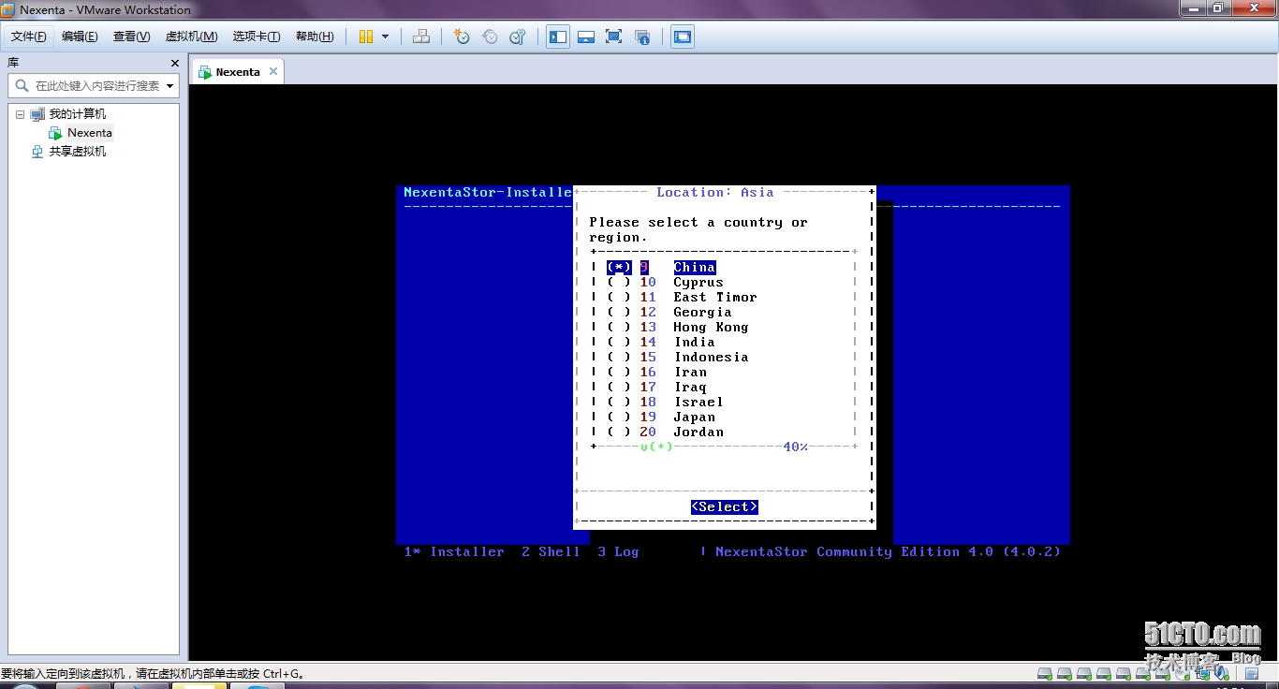Revert the virtual machine to snapshot
Screen dimensions: 1279x689
tap(490, 37)
